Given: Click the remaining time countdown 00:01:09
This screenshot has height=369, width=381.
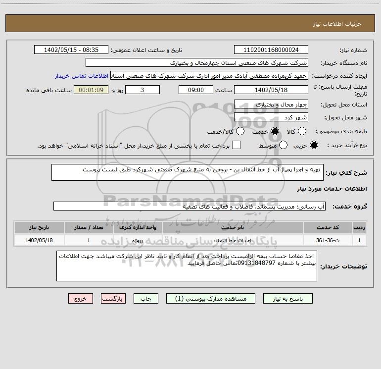Looking at the screenshot, I should pos(91,90).
